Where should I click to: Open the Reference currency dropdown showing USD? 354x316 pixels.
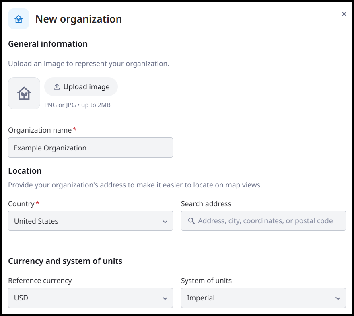91,298
